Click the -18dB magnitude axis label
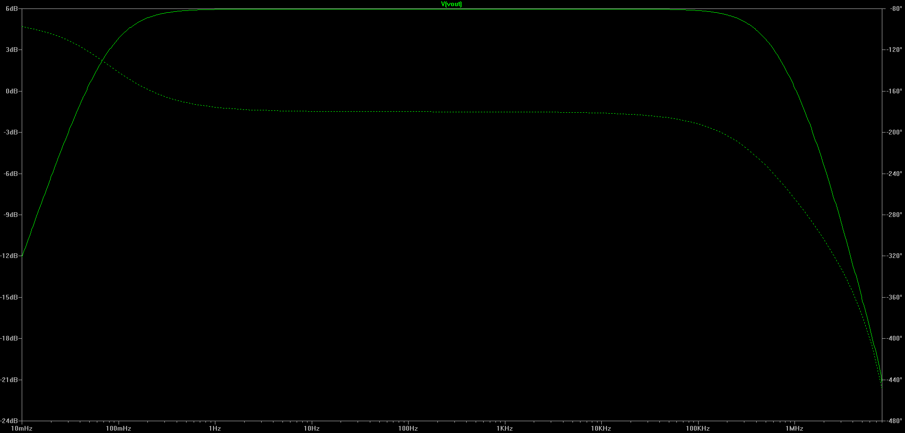This screenshot has width=905, height=433. point(9,338)
